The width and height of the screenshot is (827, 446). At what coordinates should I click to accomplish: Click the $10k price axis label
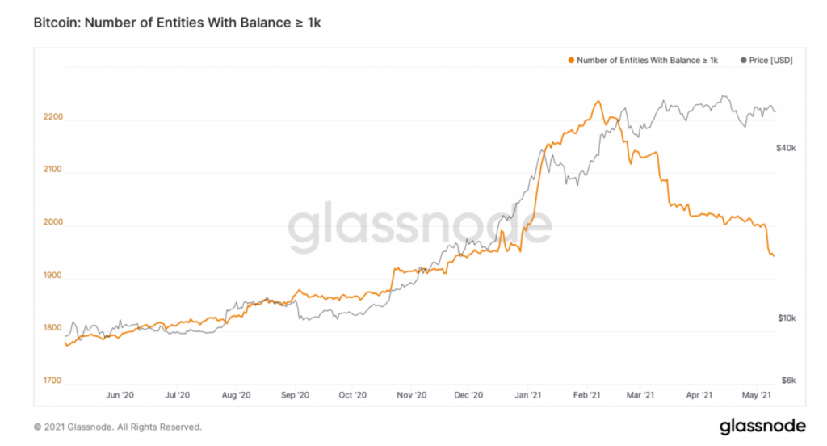tap(786, 318)
